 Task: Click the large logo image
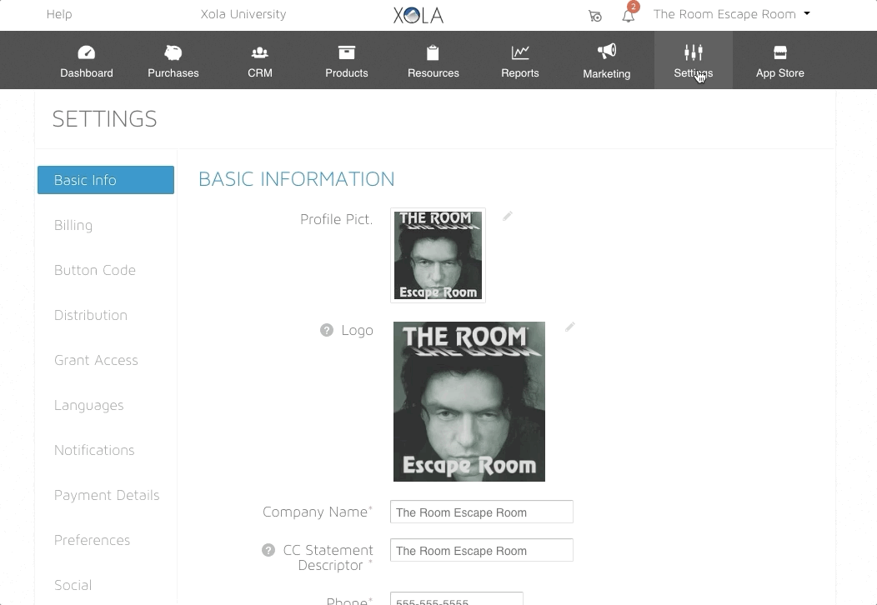pos(469,402)
